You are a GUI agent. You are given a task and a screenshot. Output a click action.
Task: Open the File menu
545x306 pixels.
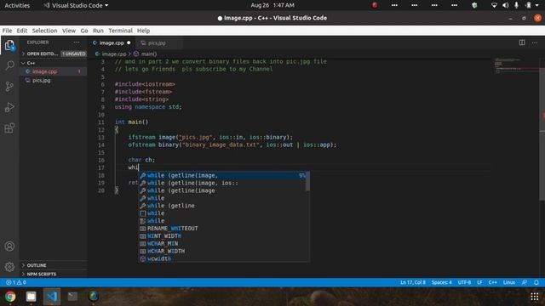pyautogui.click(x=7, y=31)
